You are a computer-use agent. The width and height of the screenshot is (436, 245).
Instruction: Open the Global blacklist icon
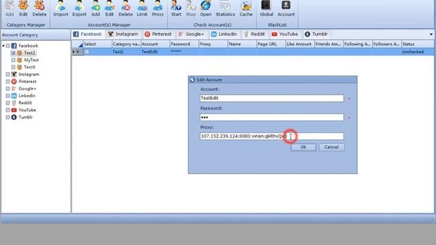(x=266, y=8)
